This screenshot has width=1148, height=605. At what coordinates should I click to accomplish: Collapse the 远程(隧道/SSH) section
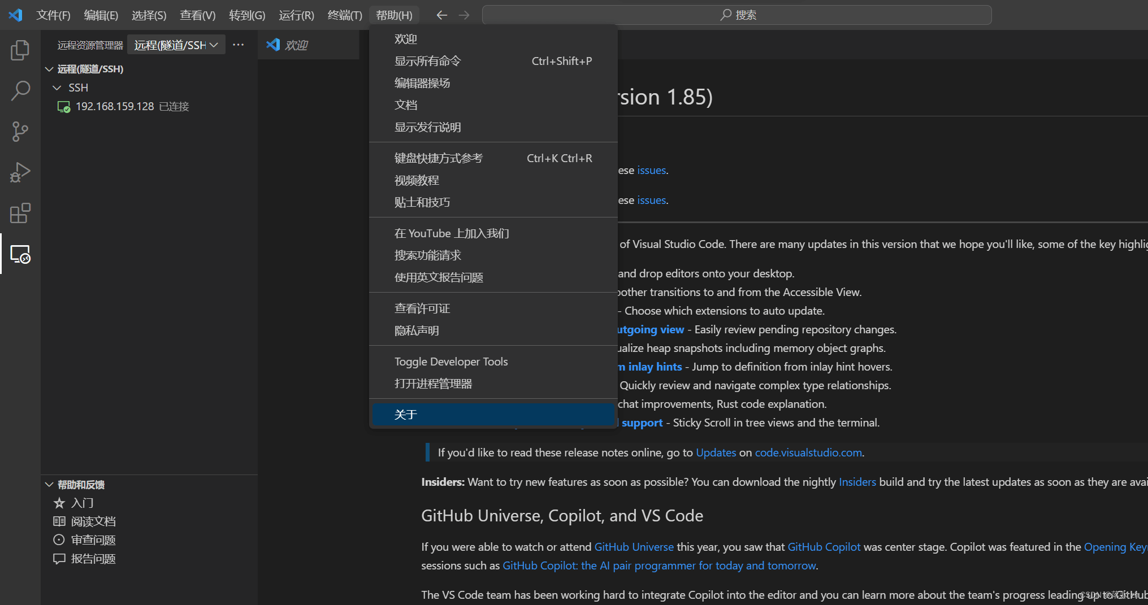49,69
